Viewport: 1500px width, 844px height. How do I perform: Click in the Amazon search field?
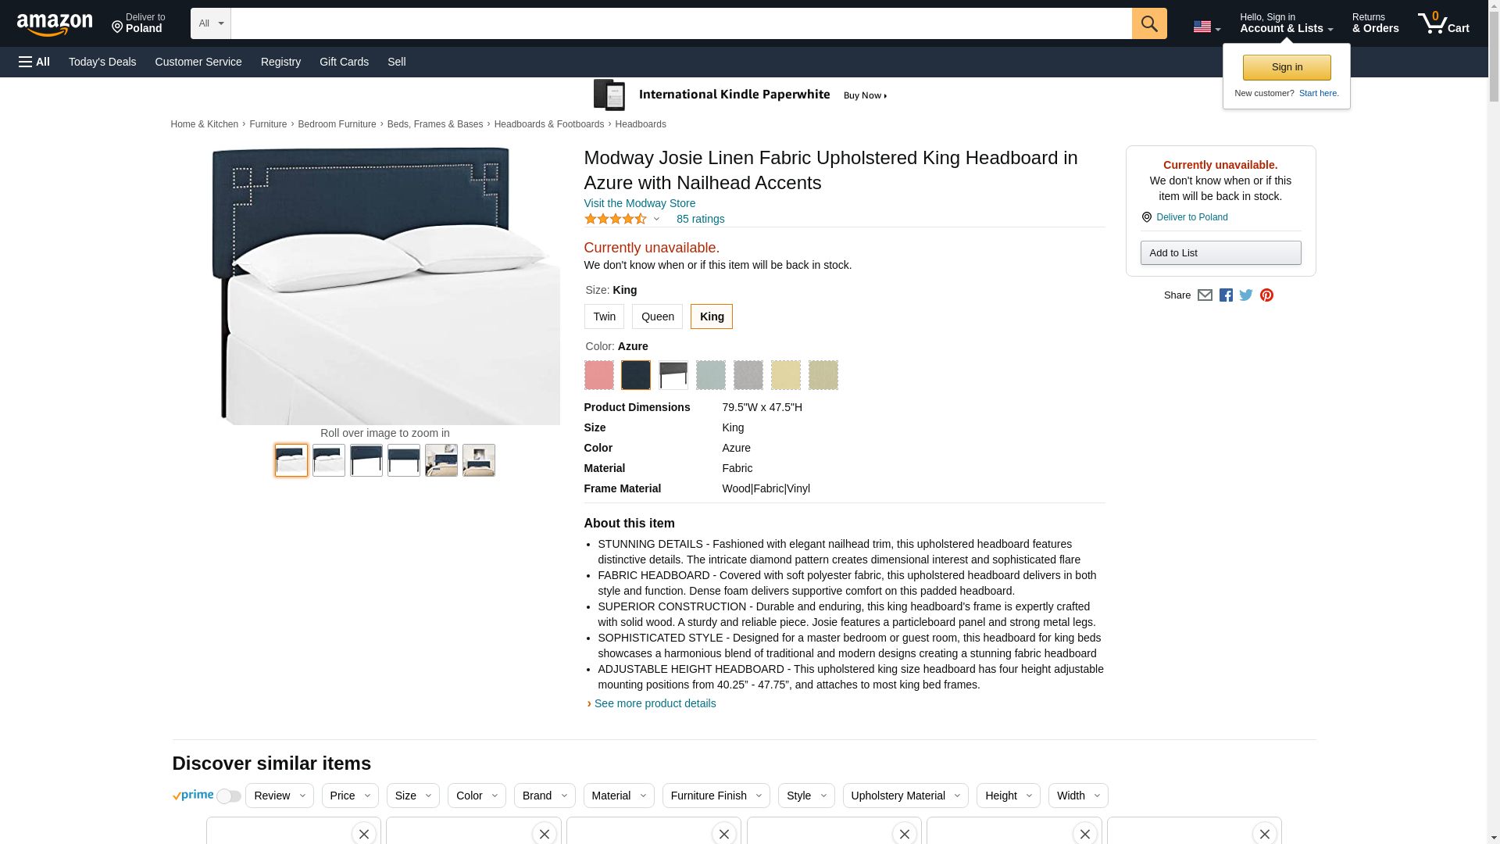[680, 23]
